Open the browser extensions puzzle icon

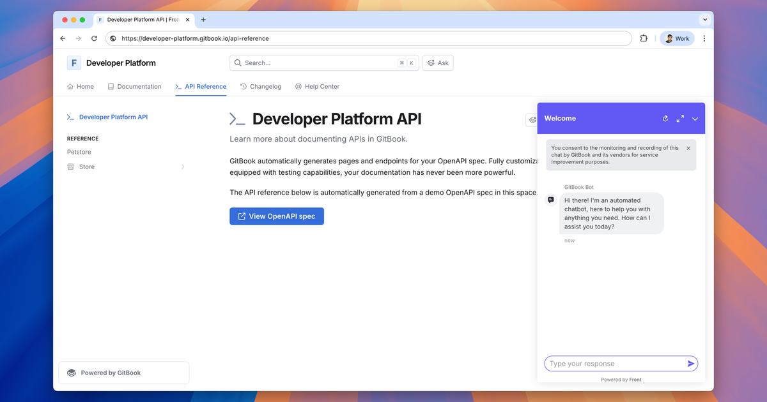643,38
